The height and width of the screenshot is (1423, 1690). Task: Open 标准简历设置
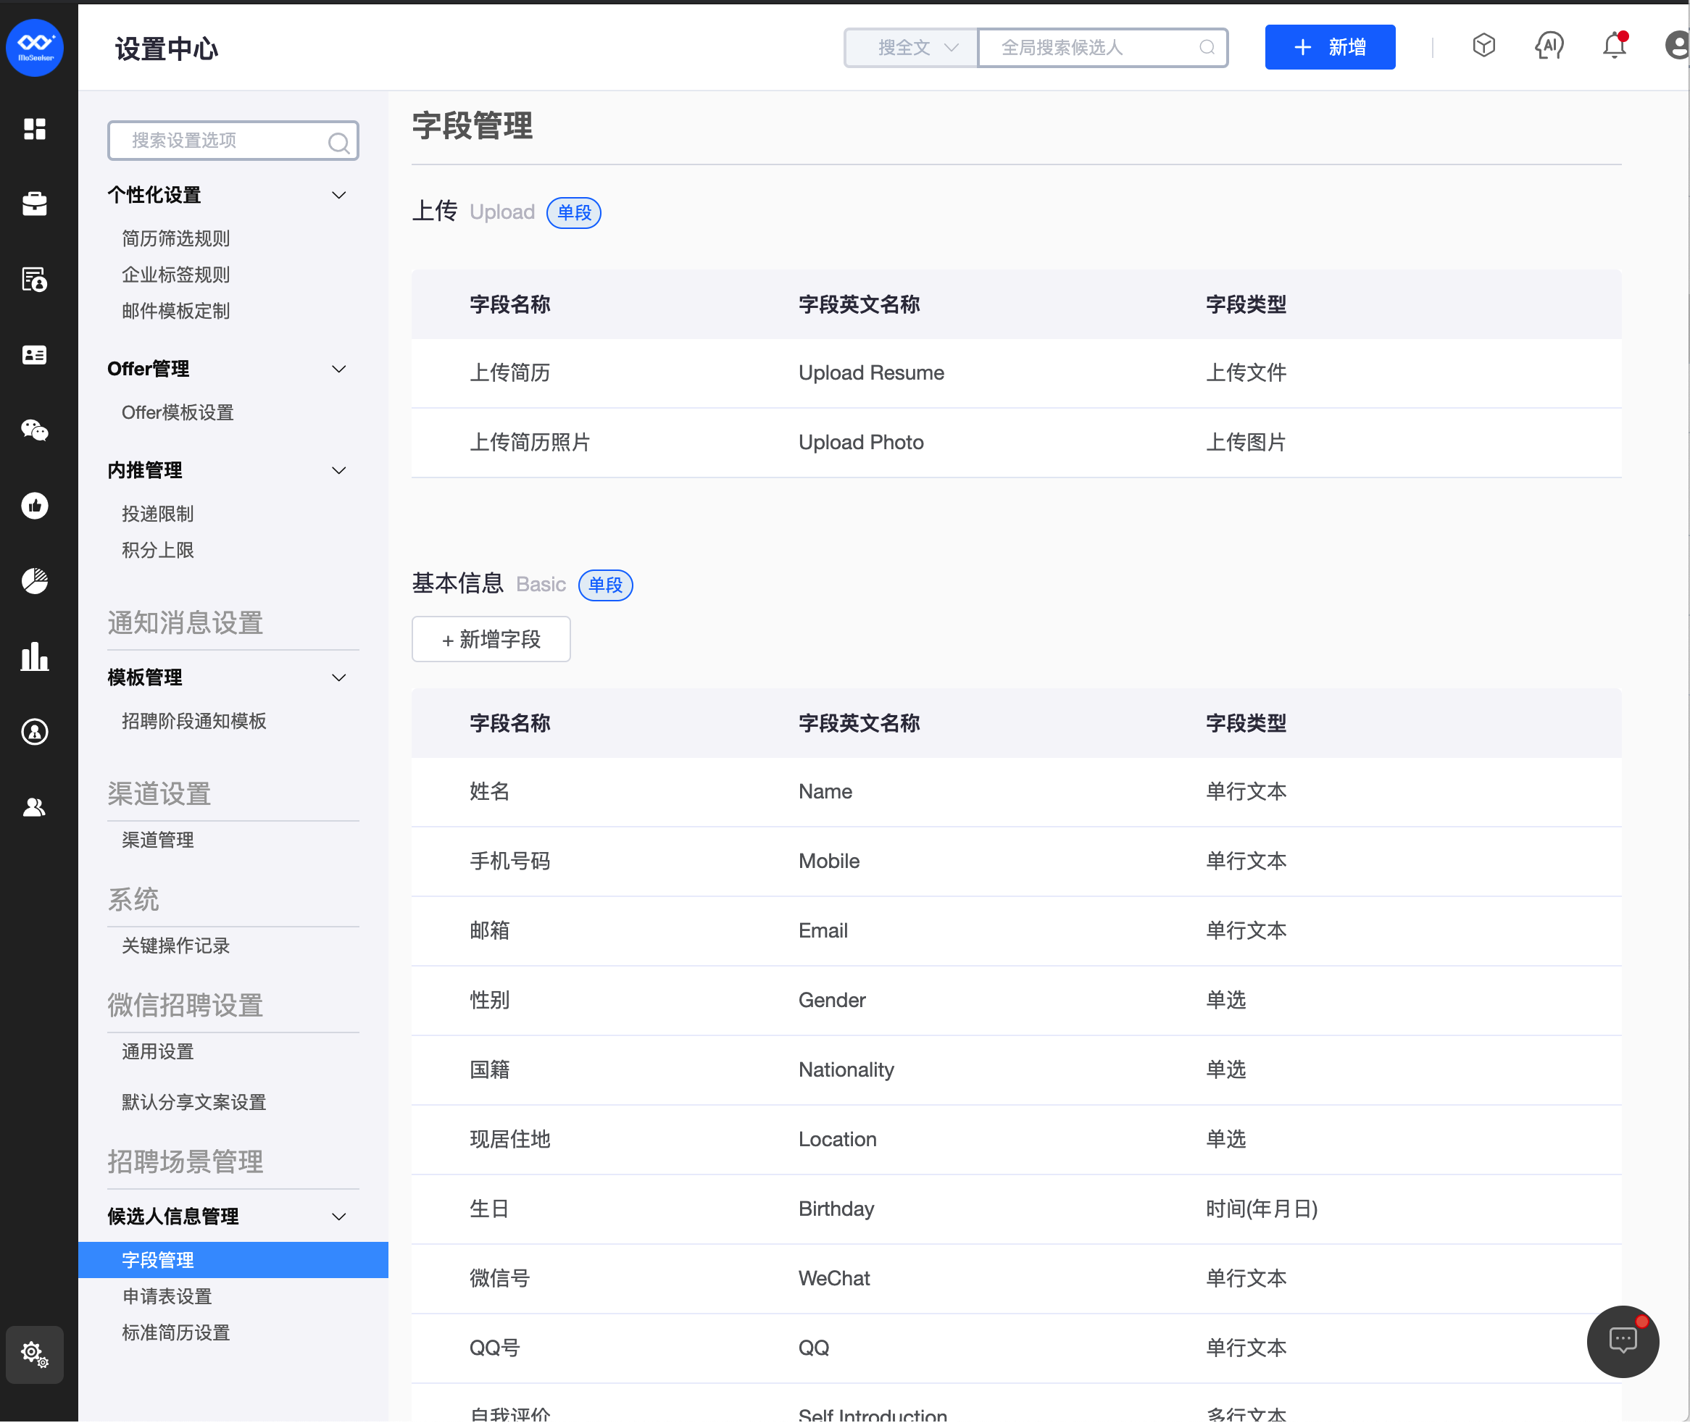(x=176, y=1333)
